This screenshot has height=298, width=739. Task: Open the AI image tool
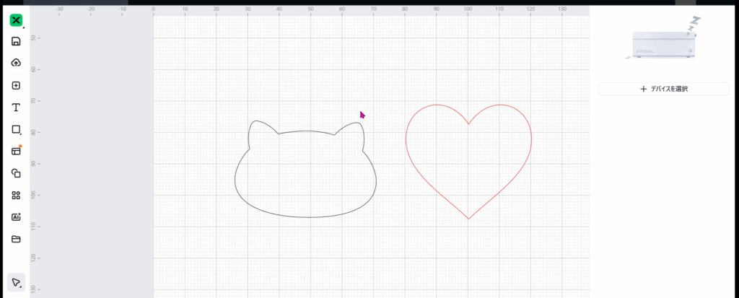(x=16, y=216)
